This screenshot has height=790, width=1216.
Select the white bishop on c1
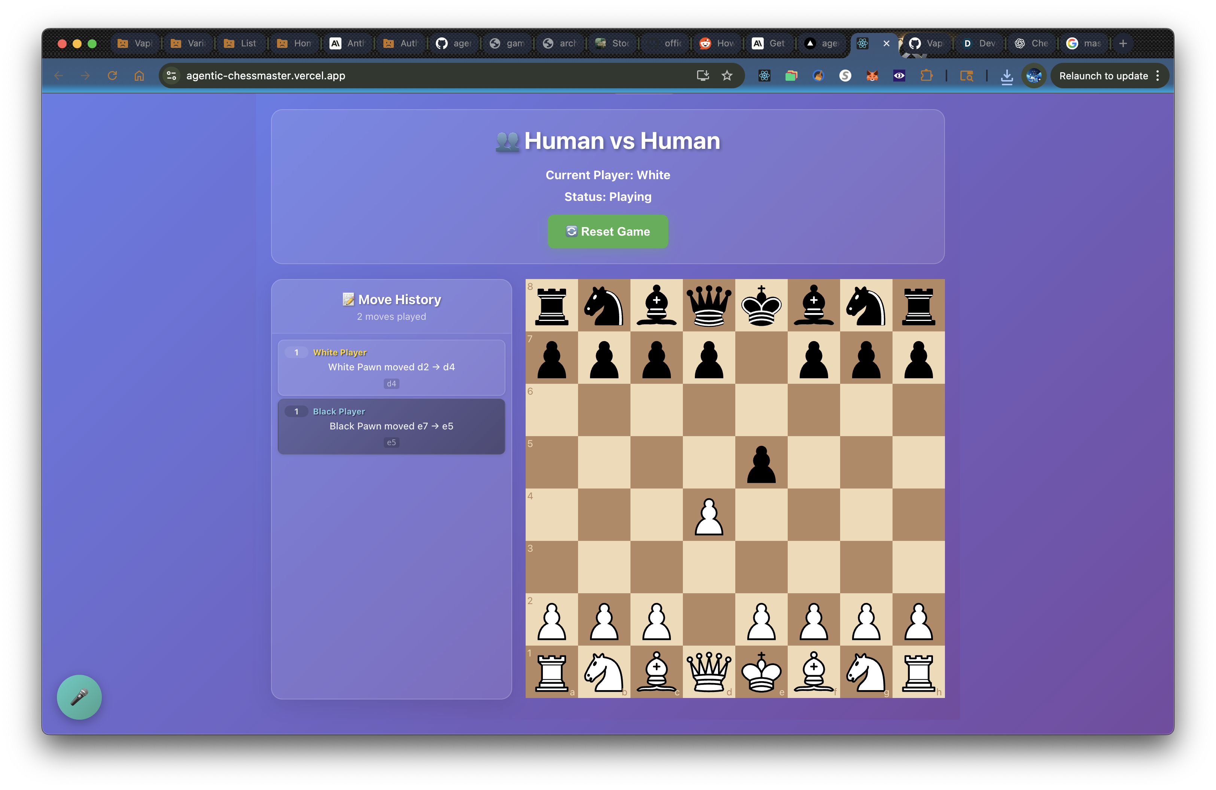(x=657, y=671)
